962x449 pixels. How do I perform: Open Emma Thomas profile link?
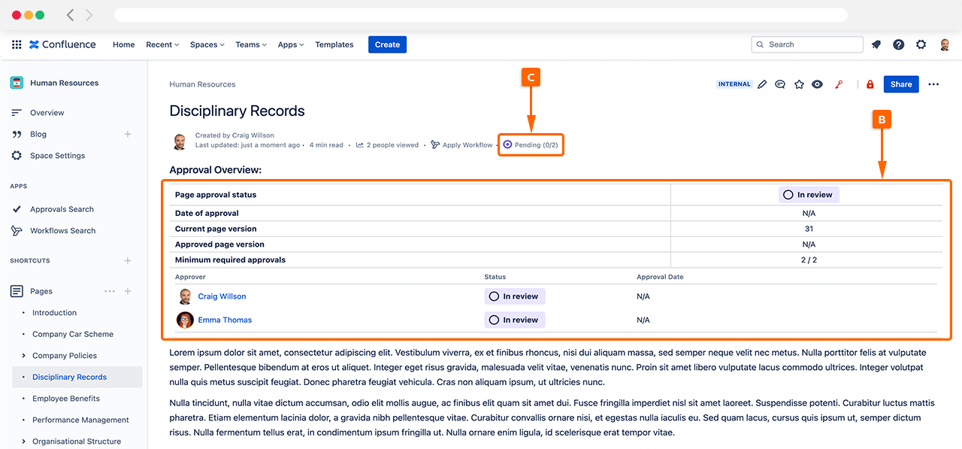coord(225,320)
